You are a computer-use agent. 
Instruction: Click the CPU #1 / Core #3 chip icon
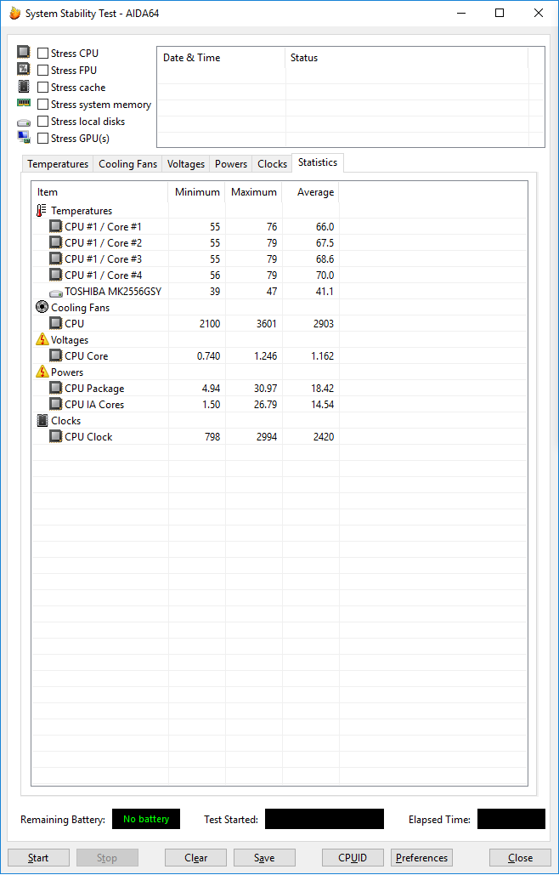[x=56, y=259]
